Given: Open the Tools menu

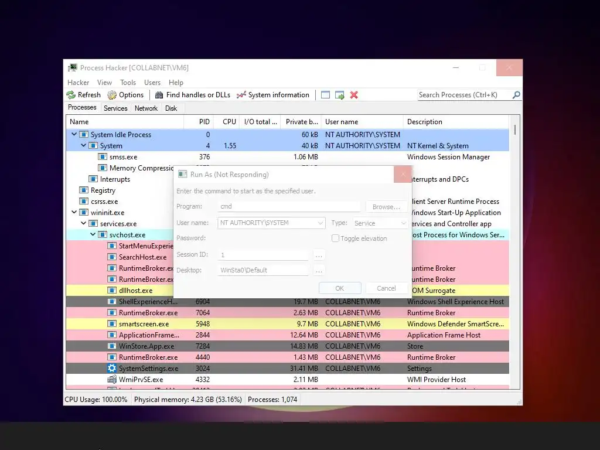Looking at the screenshot, I should (128, 83).
